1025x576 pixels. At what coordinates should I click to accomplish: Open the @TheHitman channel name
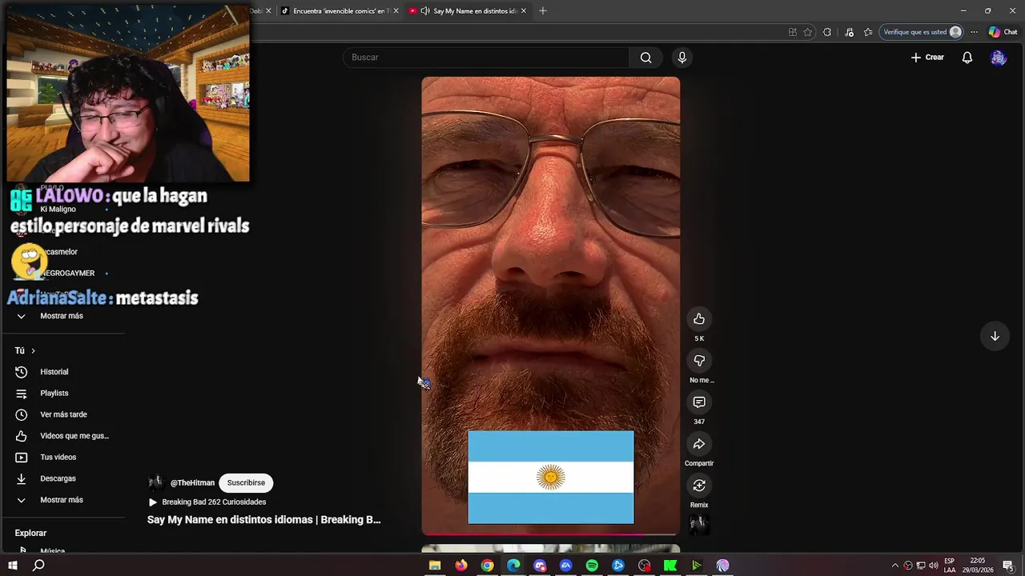point(192,482)
